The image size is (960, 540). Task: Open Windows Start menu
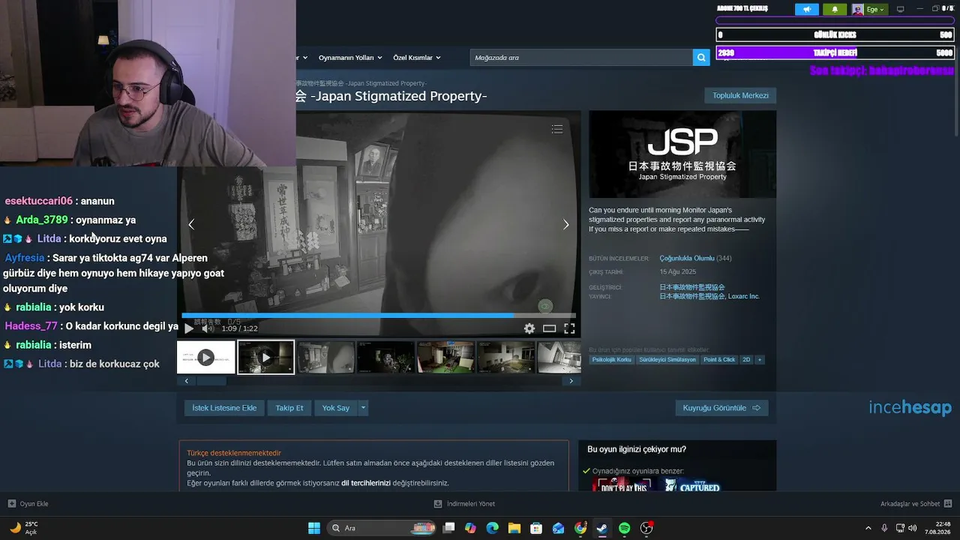tap(314, 528)
